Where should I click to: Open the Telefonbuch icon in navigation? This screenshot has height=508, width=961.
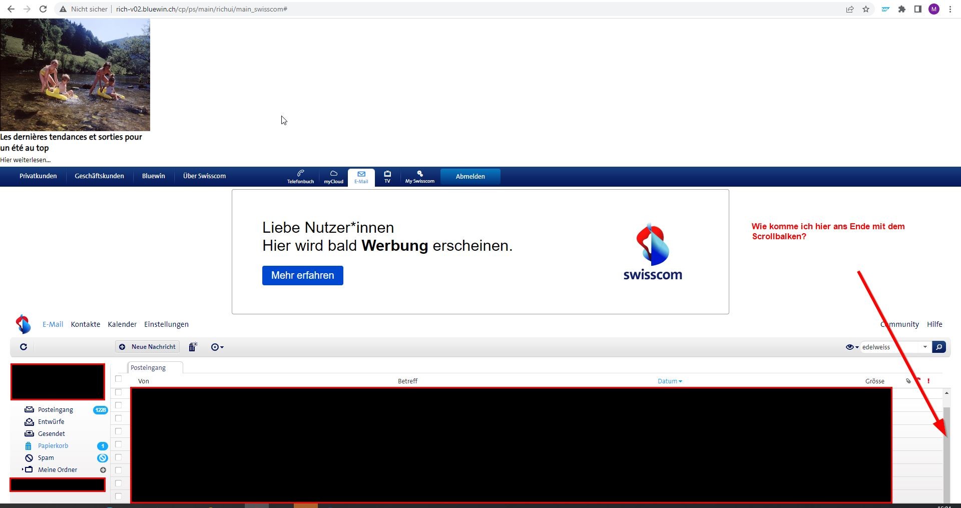(300, 176)
